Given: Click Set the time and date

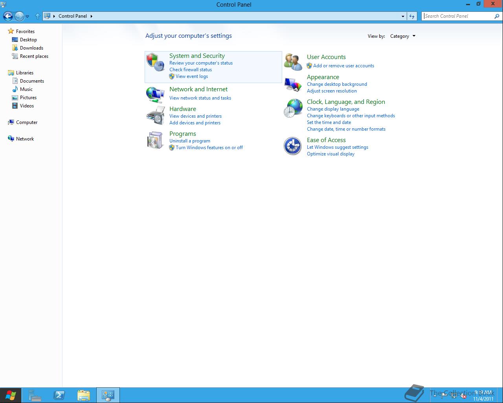Looking at the screenshot, I should (x=329, y=122).
